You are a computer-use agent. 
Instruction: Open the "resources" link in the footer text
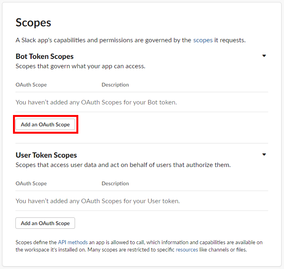point(187,249)
